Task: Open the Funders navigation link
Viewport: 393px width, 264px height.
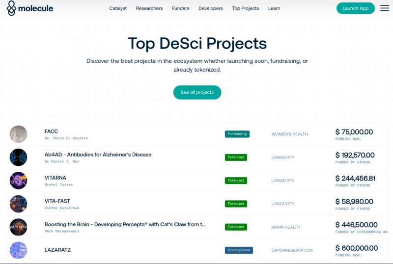Action: point(181,8)
